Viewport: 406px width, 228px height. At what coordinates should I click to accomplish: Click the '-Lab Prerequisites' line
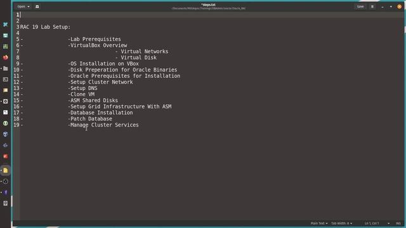point(95,39)
